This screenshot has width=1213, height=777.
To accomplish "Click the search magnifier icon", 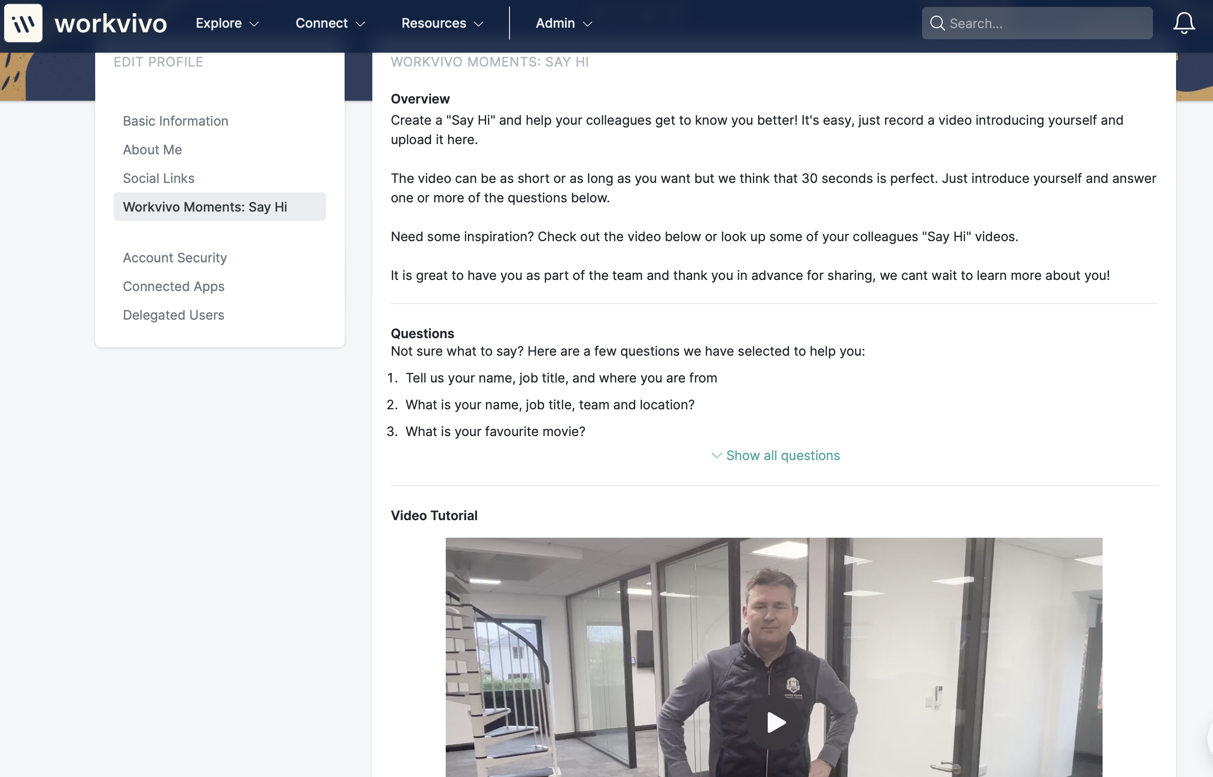I will tap(937, 23).
